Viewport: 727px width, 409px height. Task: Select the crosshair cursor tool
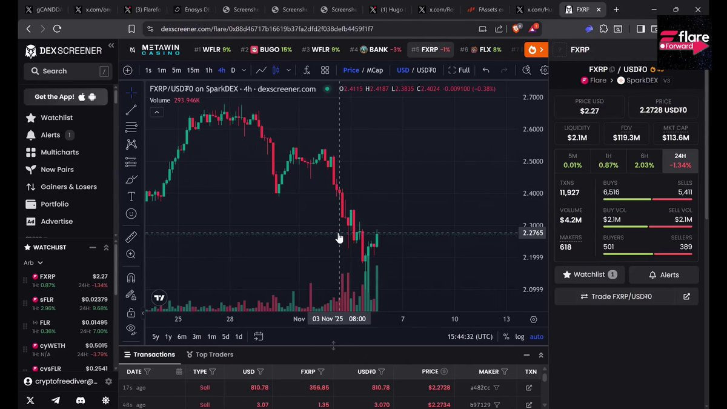(x=131, y=93)
